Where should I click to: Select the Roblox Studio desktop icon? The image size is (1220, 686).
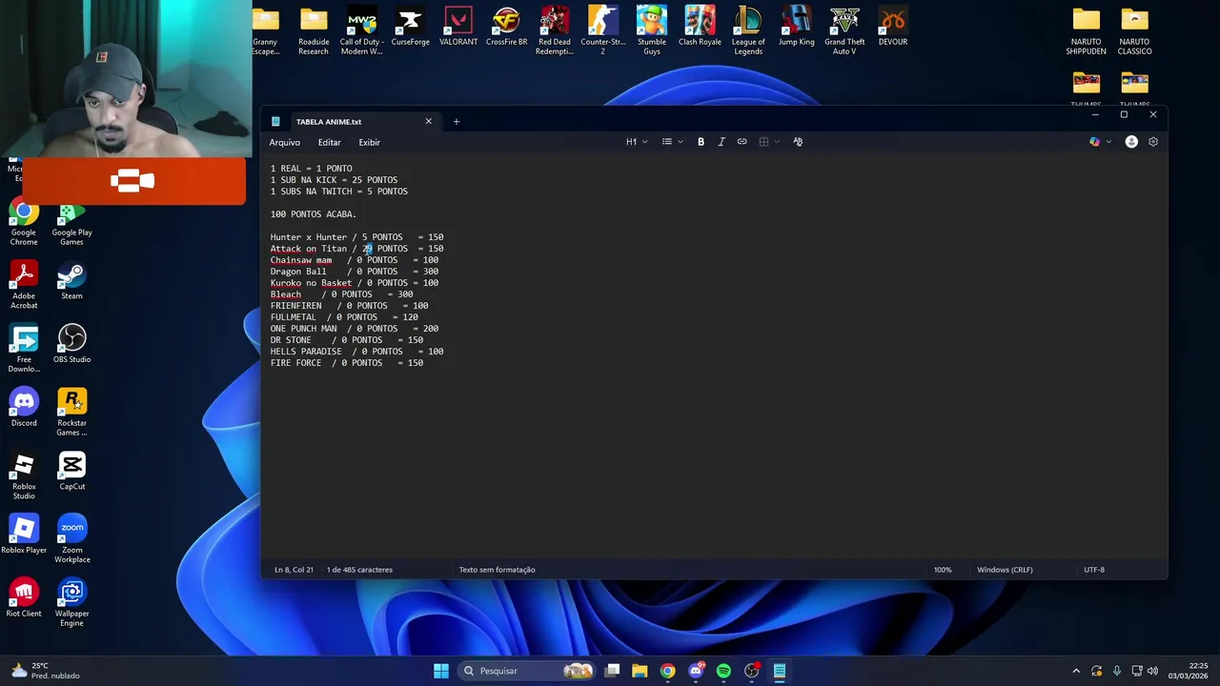24,476
